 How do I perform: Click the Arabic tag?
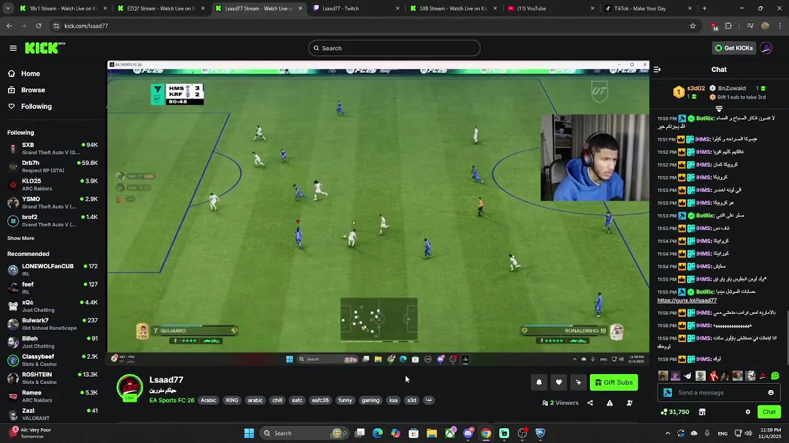click(x=208, y=400)
